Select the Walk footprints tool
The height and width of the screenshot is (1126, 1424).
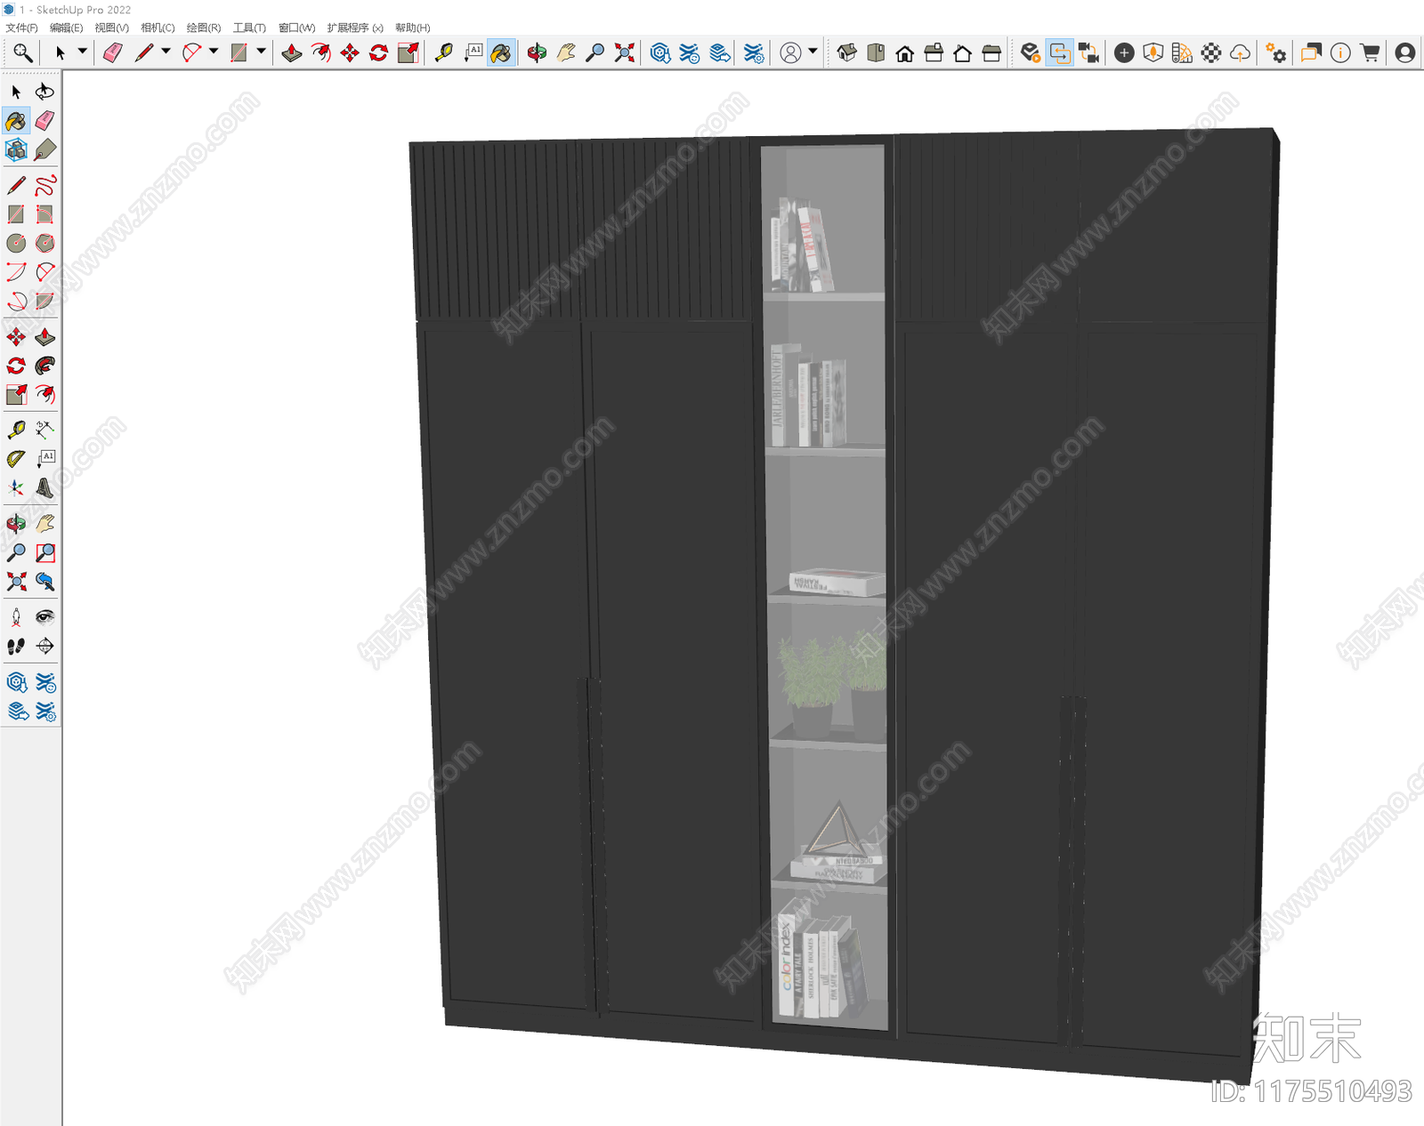coord(16,647)
